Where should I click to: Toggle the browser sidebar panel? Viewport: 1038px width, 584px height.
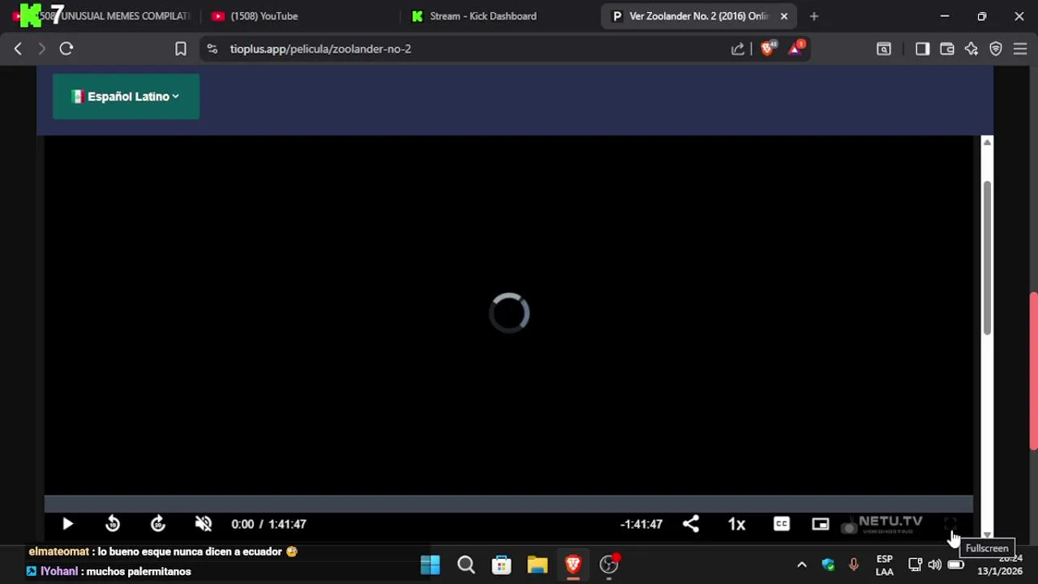coord(922,49)
